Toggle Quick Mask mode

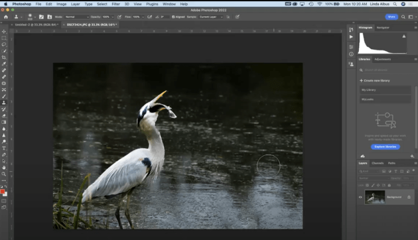pos(4,201)
